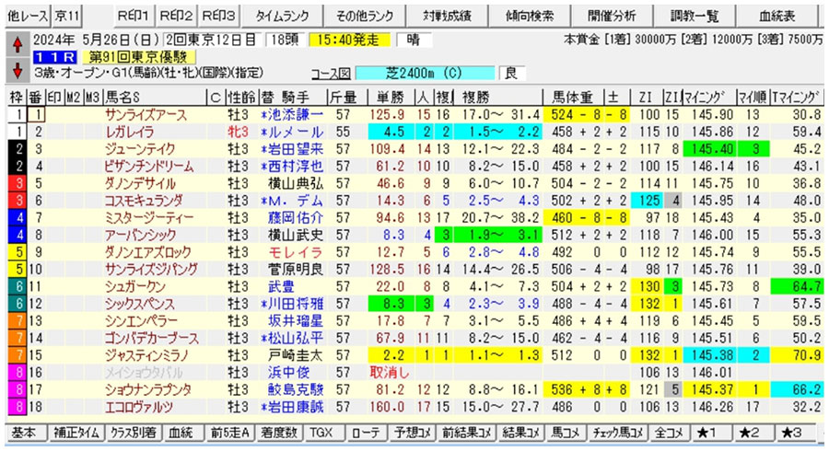This screenshot has height=451, width=829.
Task: Select horse ショウナンラプンタ
Action: tap(147, 389)
